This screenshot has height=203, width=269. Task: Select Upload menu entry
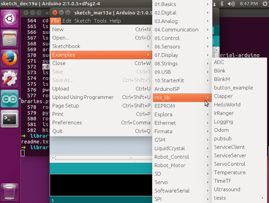101,89
